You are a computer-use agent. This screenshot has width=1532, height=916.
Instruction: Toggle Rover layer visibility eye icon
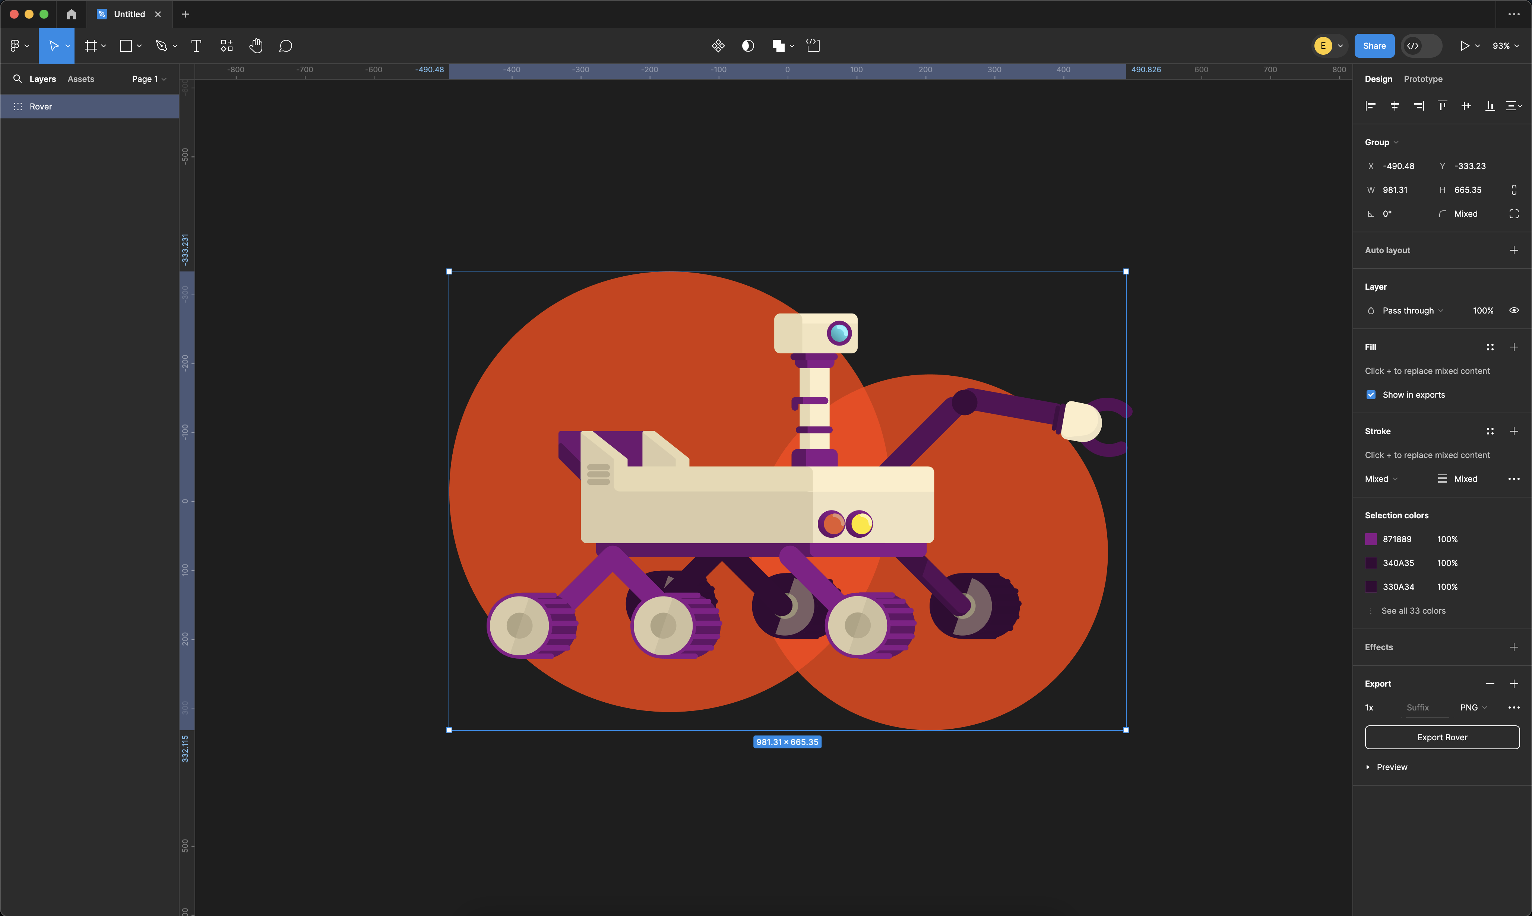pos(1513,311)
